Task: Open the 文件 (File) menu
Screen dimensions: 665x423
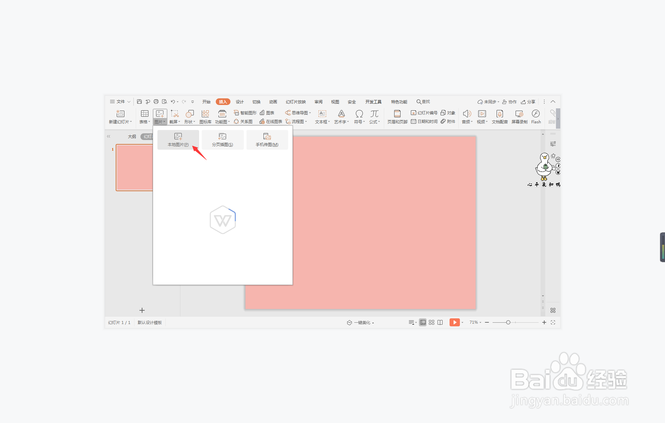Action: pos(120,102)
